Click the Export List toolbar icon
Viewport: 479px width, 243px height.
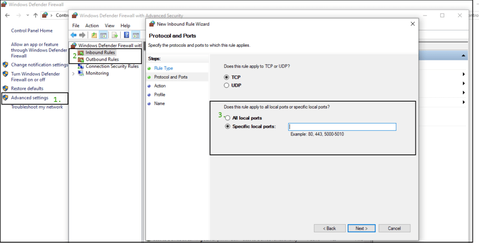pos(115,35)
